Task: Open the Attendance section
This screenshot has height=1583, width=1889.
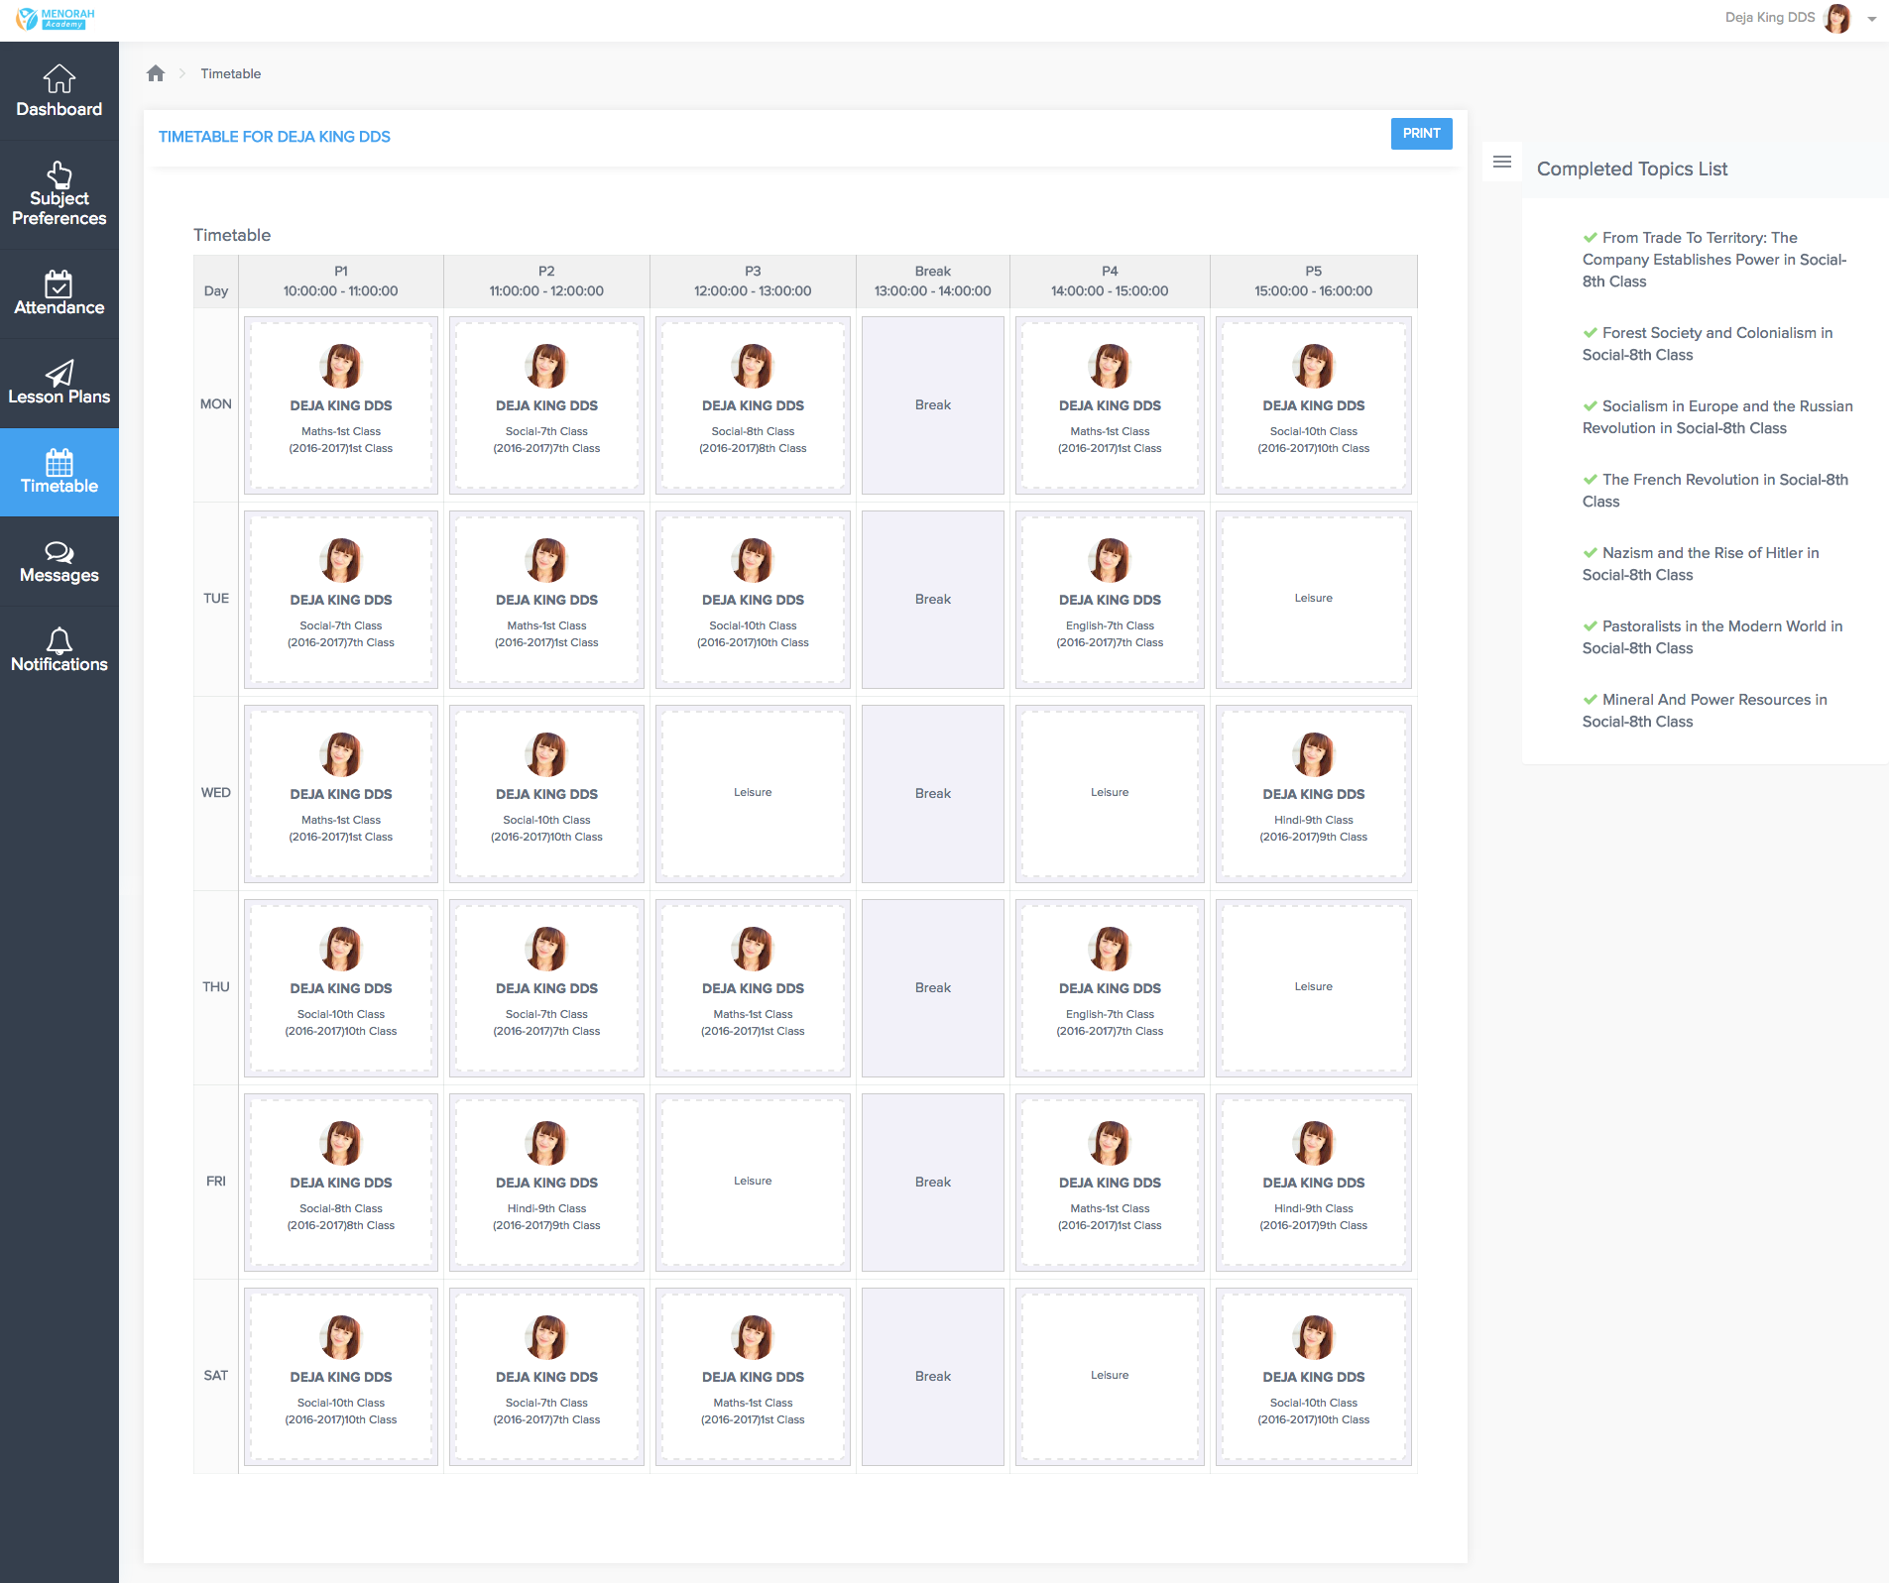Action: click(x=59, y=292)
